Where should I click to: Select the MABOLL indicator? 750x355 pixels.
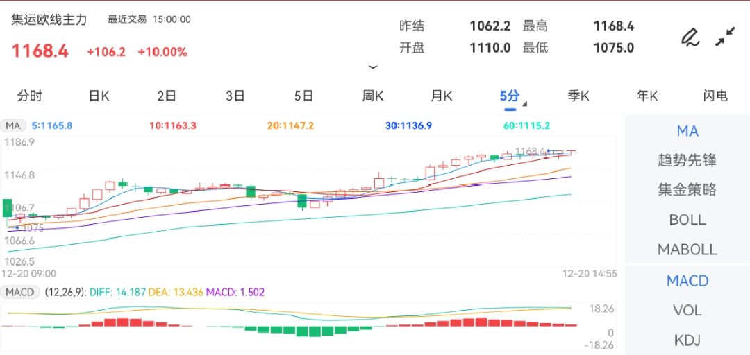[687, 250]
